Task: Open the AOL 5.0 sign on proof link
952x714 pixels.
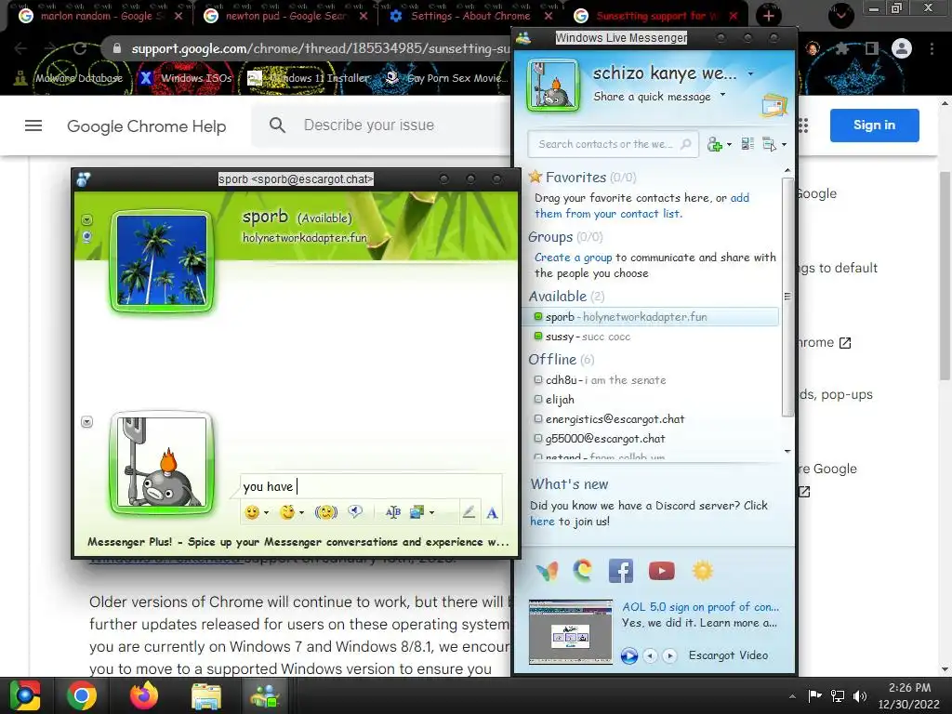Action: coord(700,606)
